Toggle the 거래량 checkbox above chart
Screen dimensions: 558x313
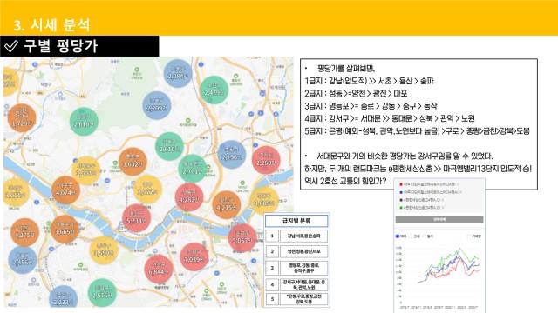click(x=468, y=236)
